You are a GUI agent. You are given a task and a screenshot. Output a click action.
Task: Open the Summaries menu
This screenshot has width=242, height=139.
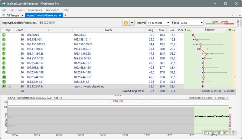pyautogui.click(x=34, y=10)
